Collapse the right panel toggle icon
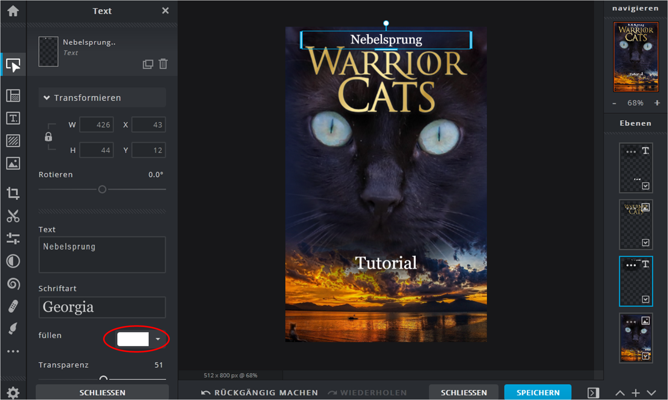Image resolution: width=668 pixels, height=400 pixels. click(593, 393)
